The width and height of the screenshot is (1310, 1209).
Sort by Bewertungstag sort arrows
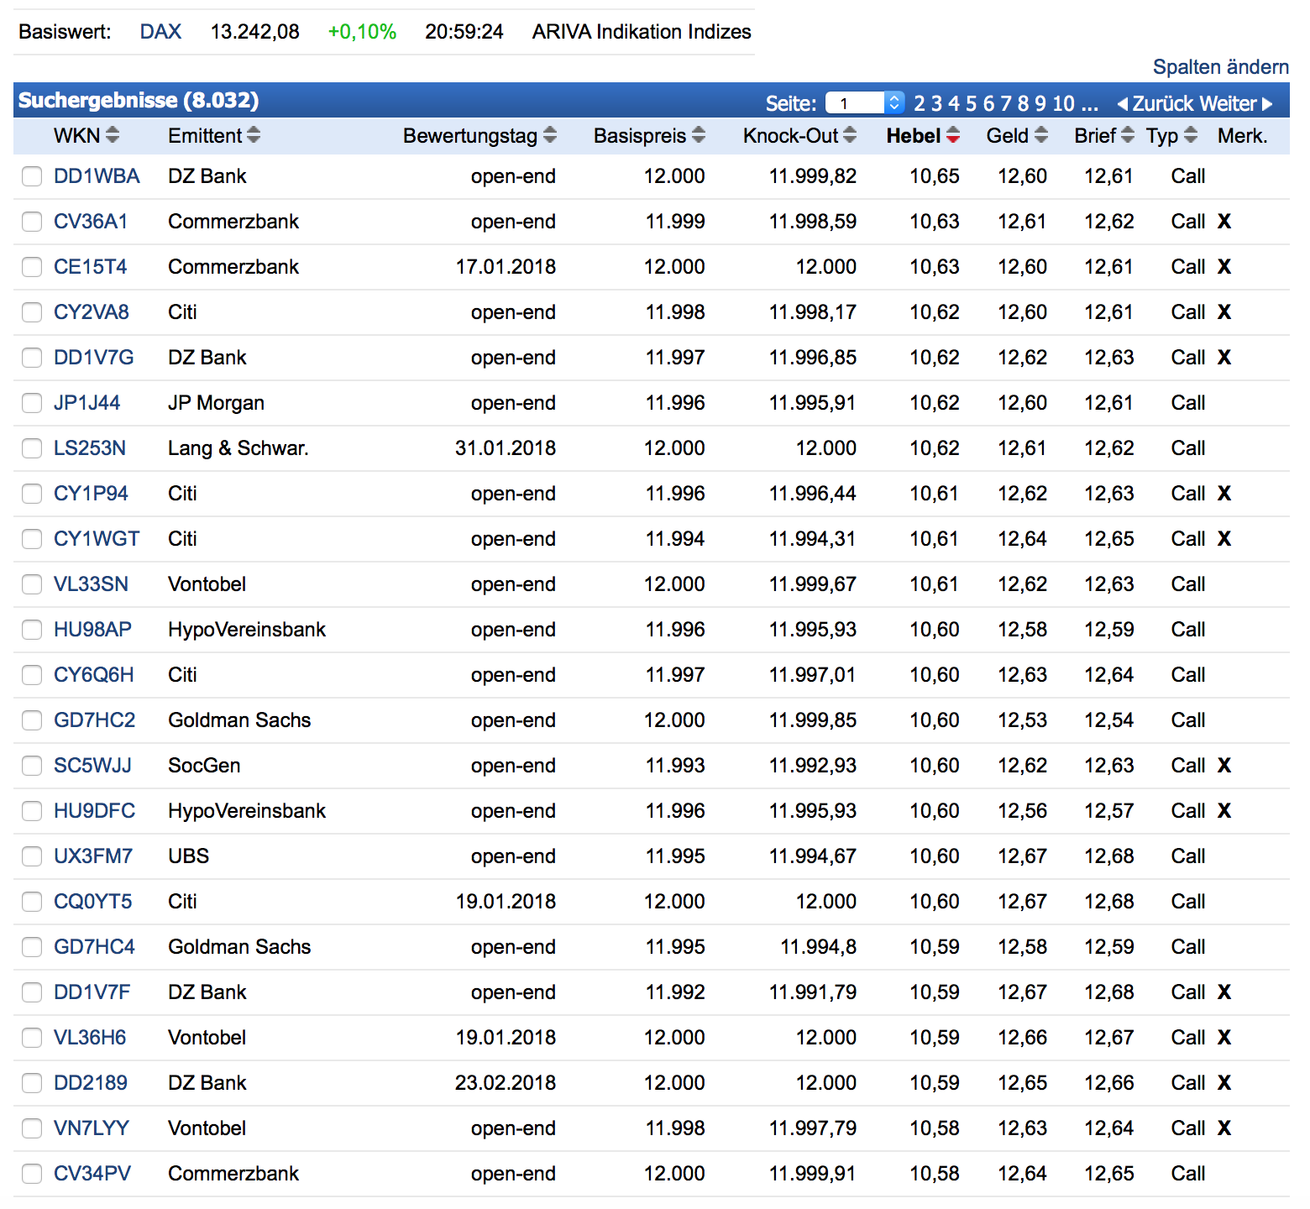550,135
